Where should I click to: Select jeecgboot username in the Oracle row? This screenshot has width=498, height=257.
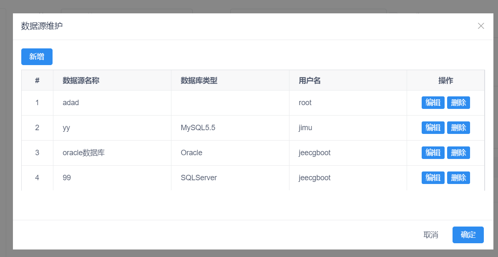pos(348,153)
